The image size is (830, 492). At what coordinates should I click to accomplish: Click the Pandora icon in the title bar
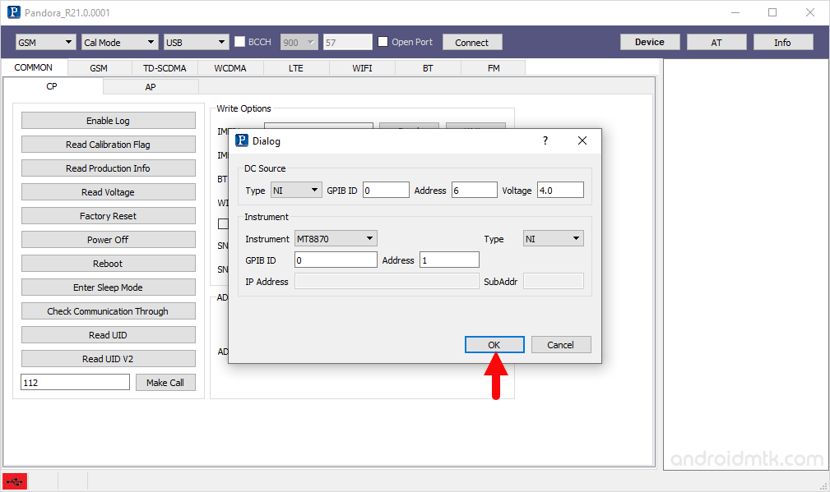[12, 12]
